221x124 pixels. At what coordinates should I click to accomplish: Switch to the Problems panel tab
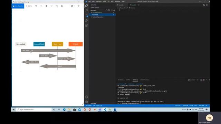121,80
